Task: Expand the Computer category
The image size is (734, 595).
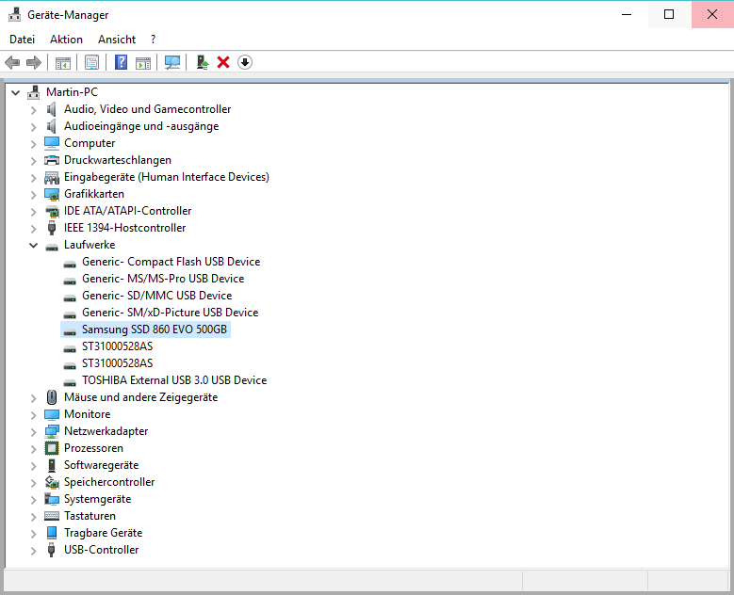Action: click(x=33, y=144)
